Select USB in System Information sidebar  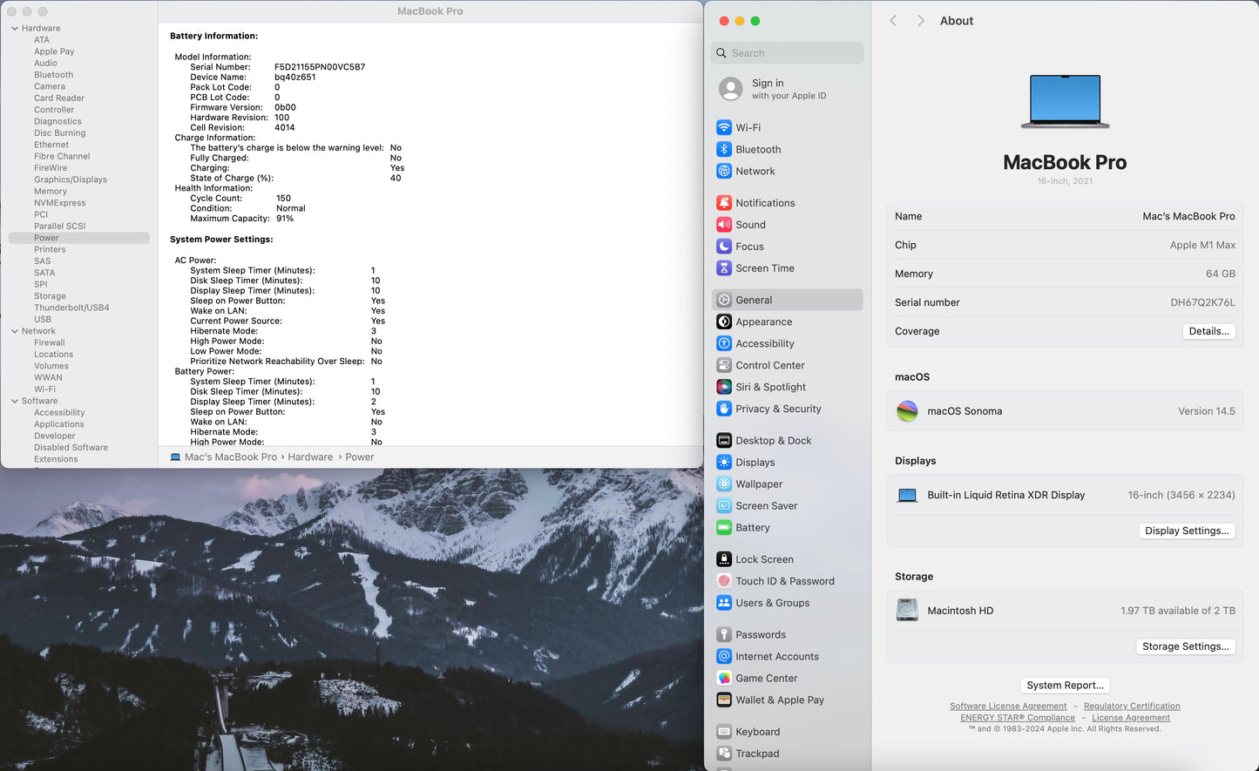tap(43, 319)
